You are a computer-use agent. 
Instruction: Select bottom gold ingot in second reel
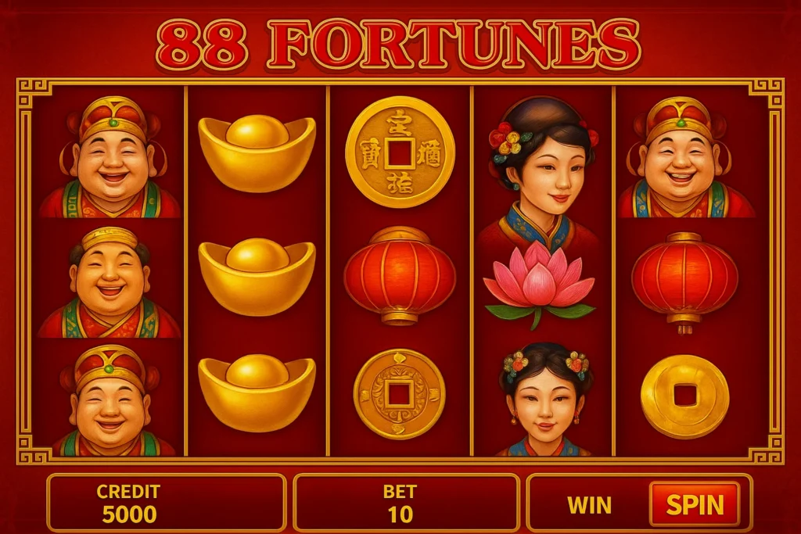coord(257,393)
